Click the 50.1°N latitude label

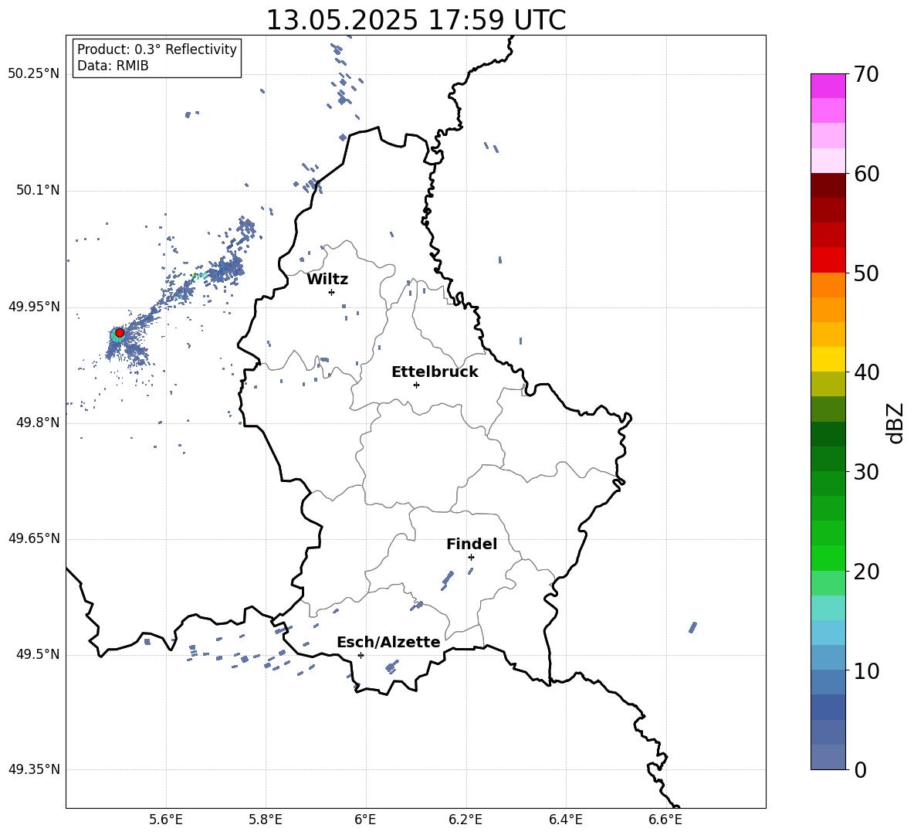37,190
